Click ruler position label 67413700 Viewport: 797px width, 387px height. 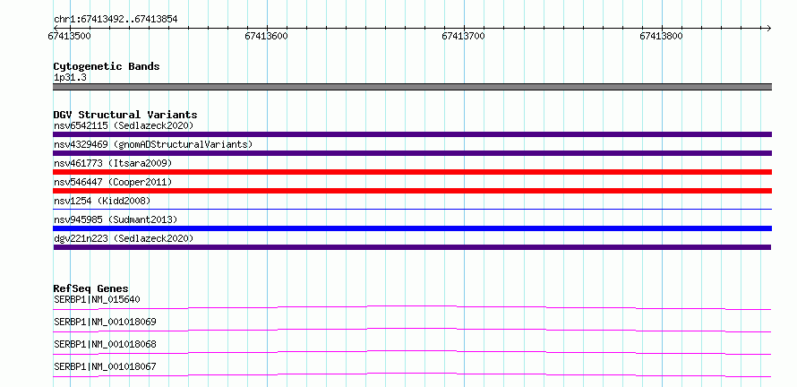(x=464, y=36)
